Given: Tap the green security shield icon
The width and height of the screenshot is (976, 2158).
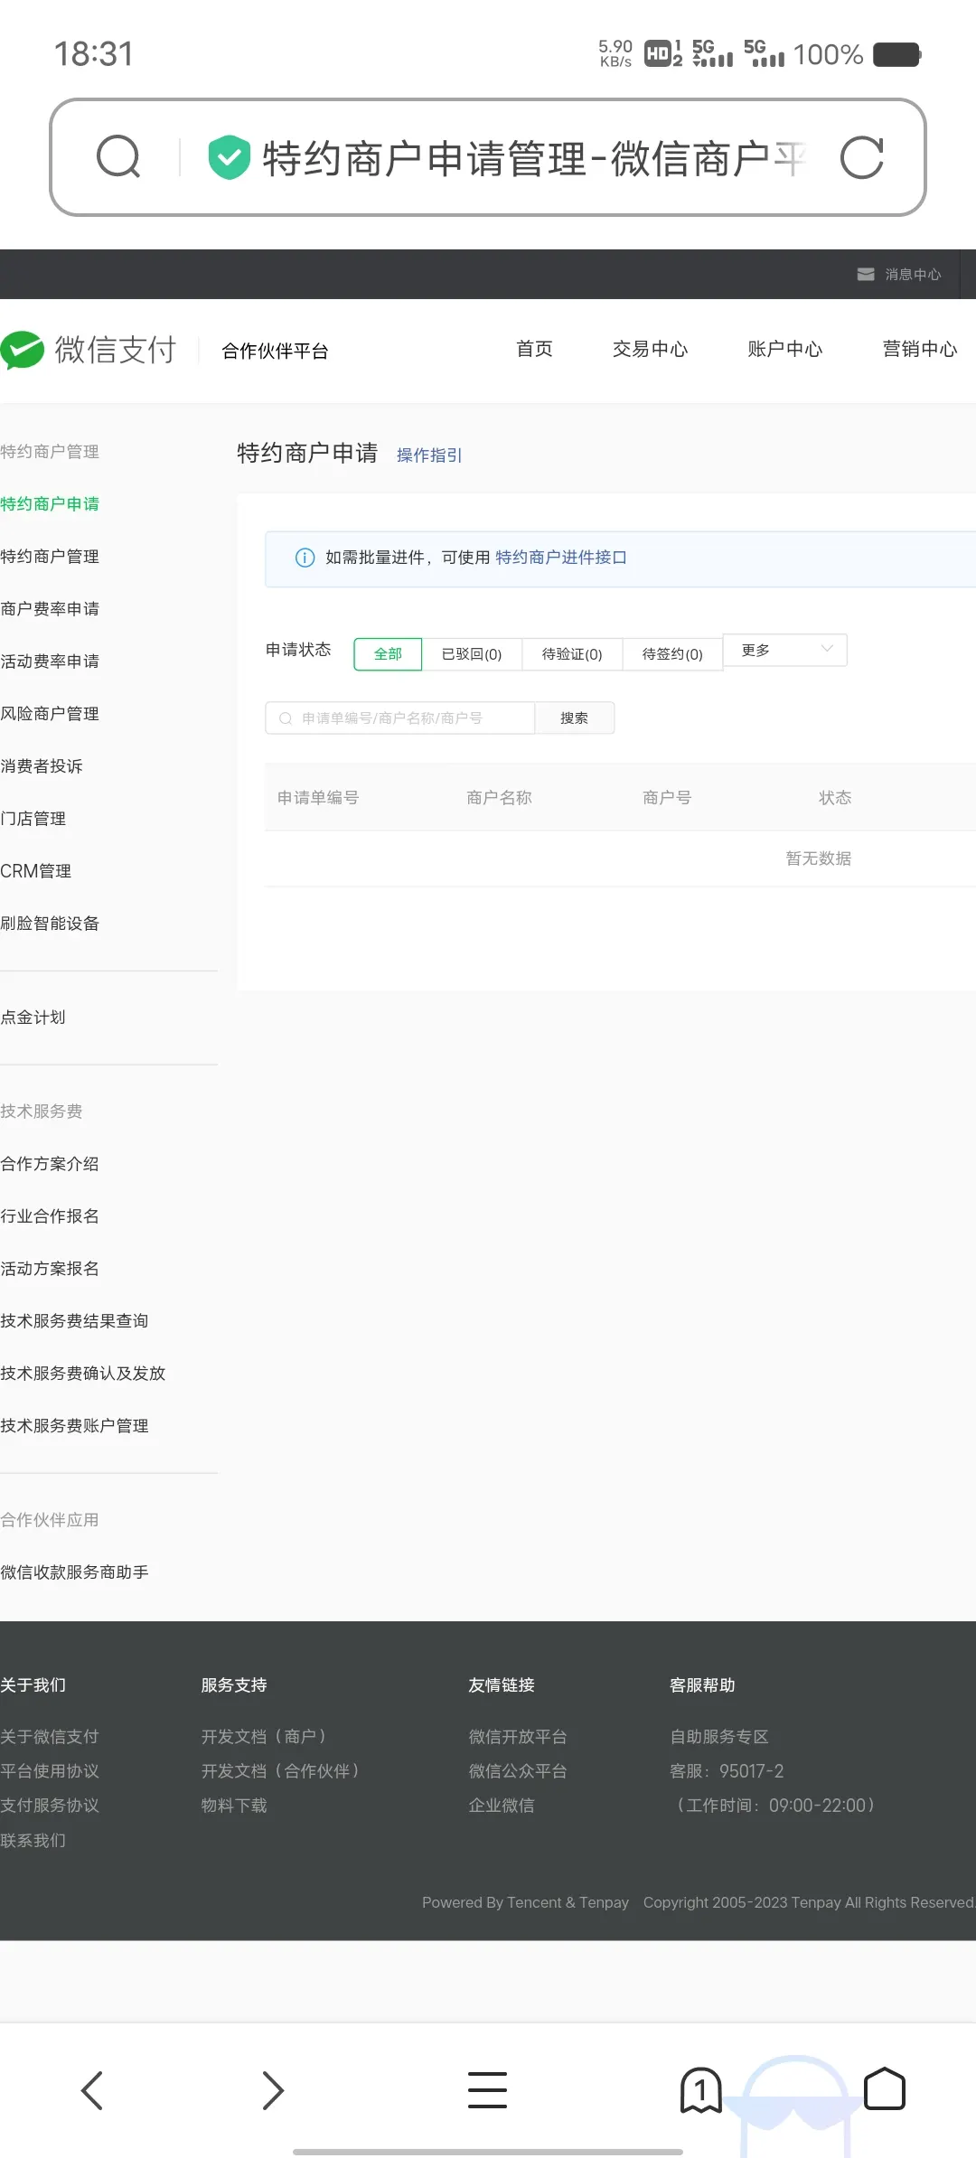Looking at the screenshot, I should [230, 157].
